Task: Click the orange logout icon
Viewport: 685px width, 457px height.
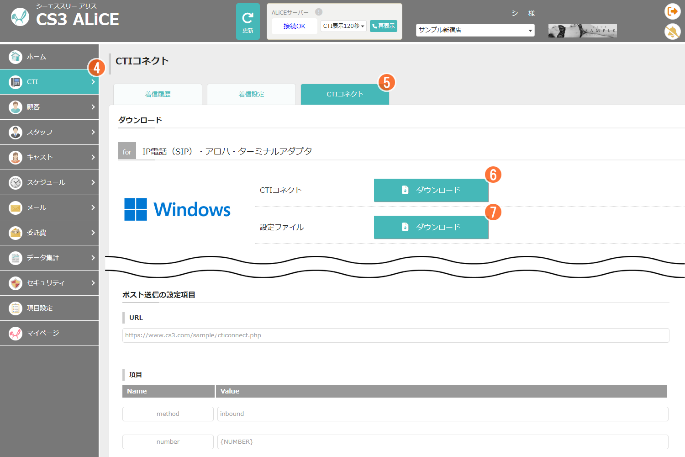Action: [672, 11]
